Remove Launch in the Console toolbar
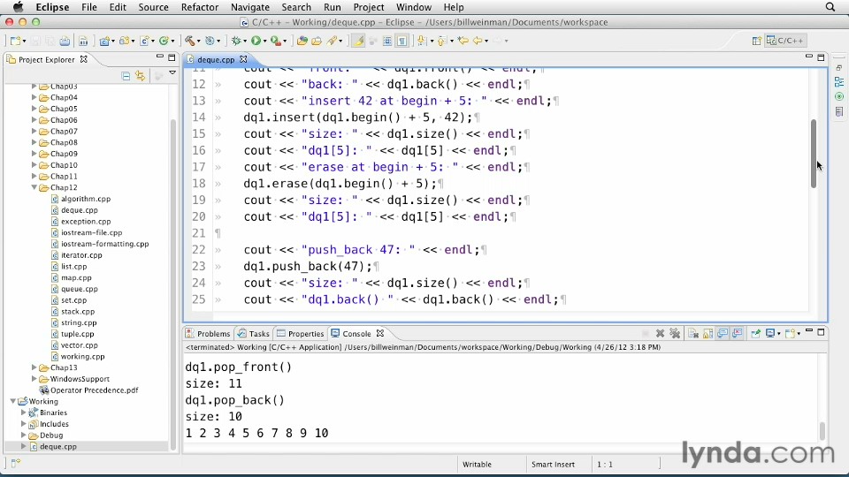The image size is (849, 477). point(660,334)
